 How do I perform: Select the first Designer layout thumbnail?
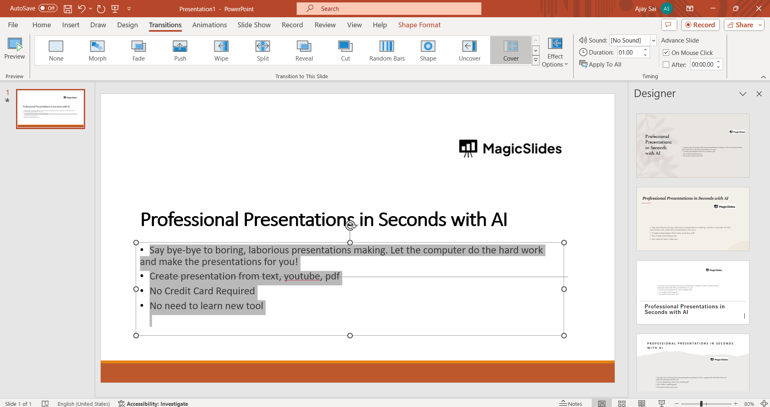[693, 146]
